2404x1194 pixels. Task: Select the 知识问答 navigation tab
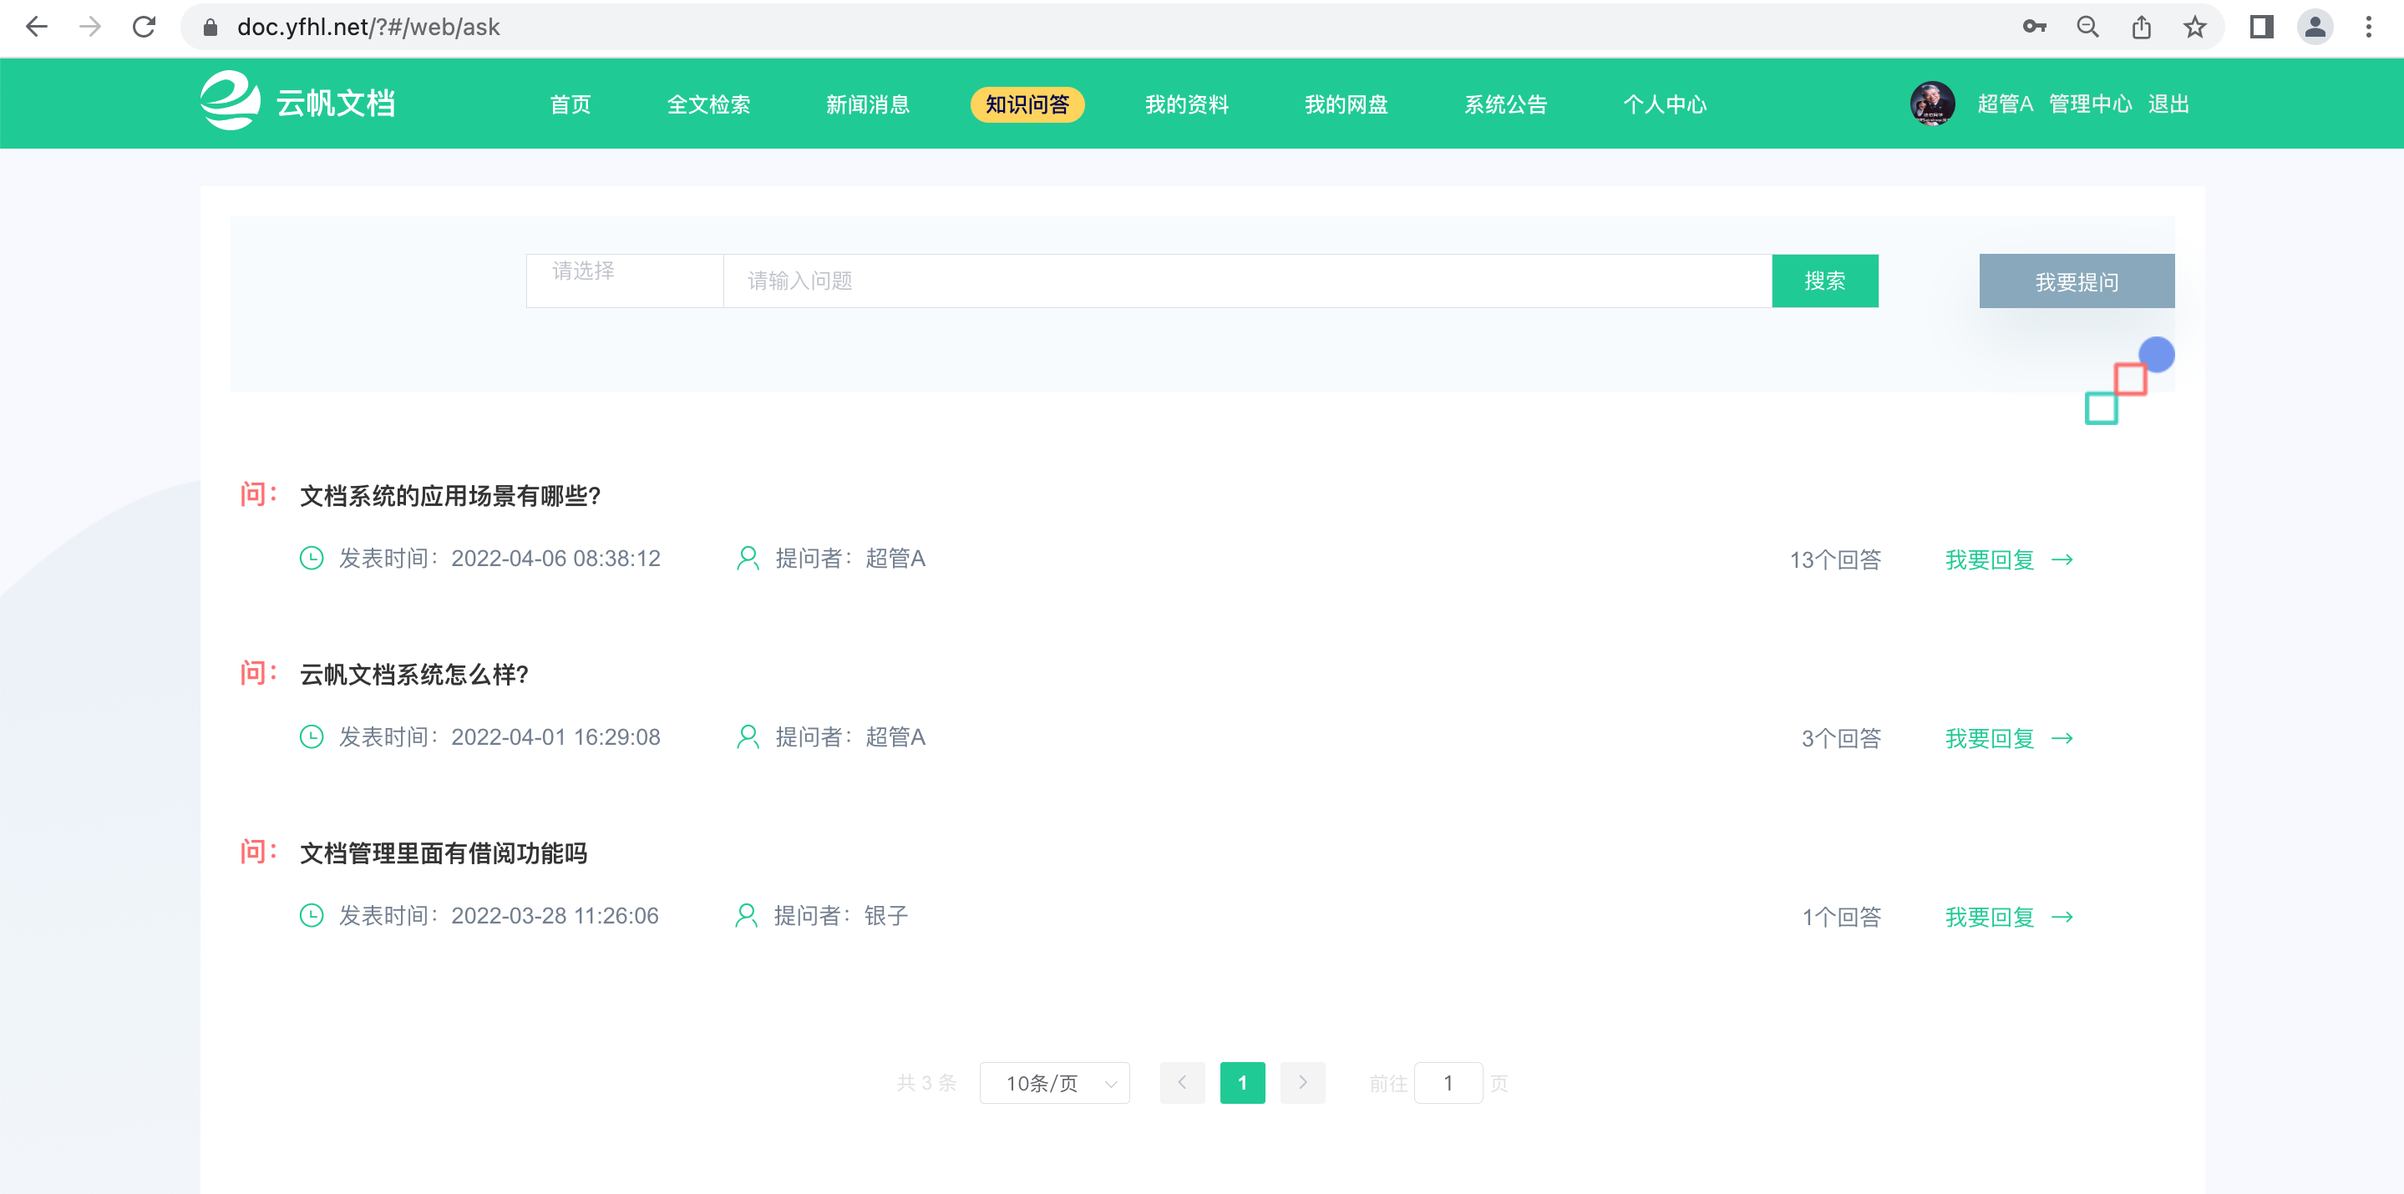tap(1027, 104)
